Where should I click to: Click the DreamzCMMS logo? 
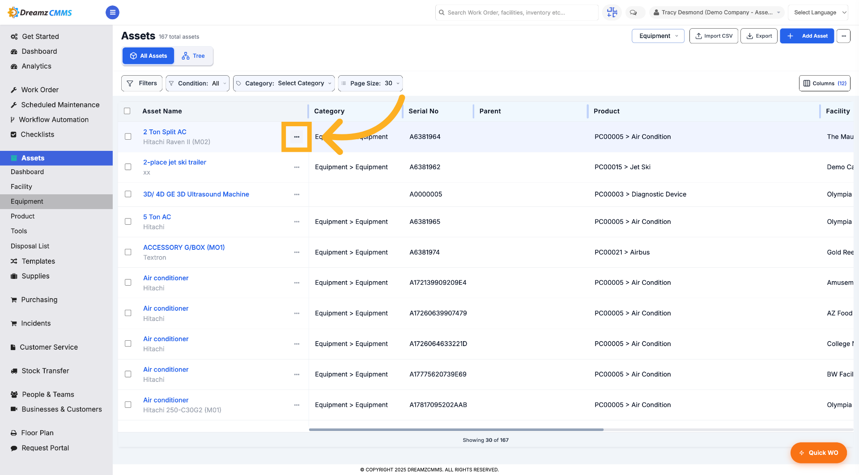40,13
